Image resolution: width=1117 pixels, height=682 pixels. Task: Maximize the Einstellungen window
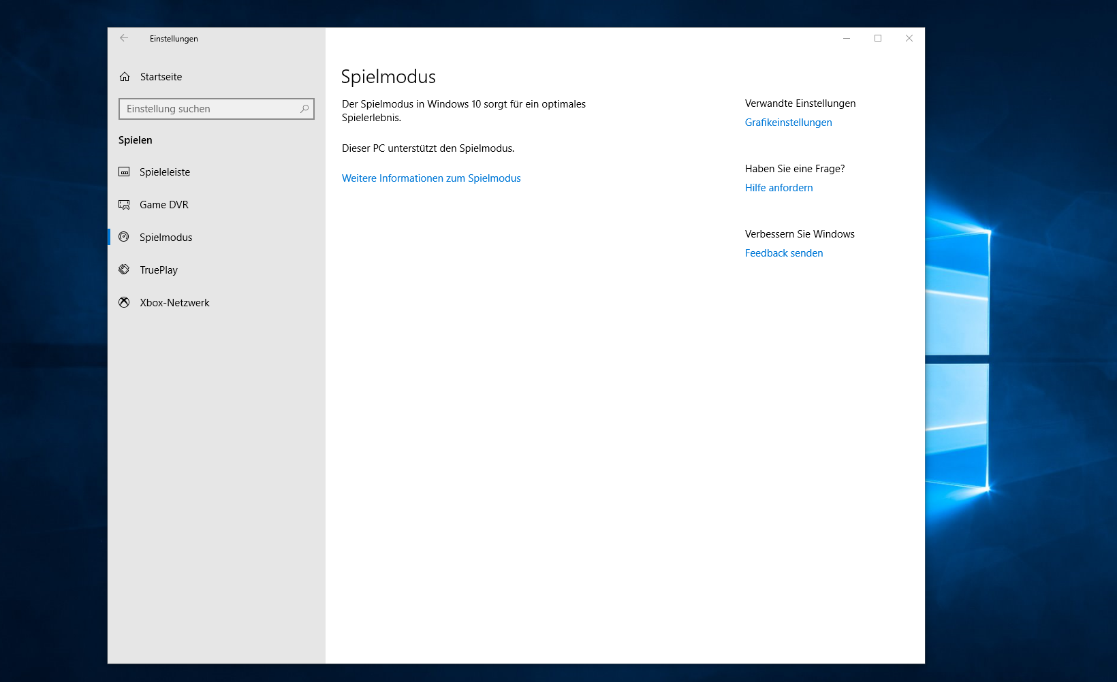tap(878, 38)
